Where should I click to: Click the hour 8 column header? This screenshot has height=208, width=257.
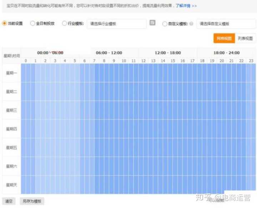(x=104, y=61)
